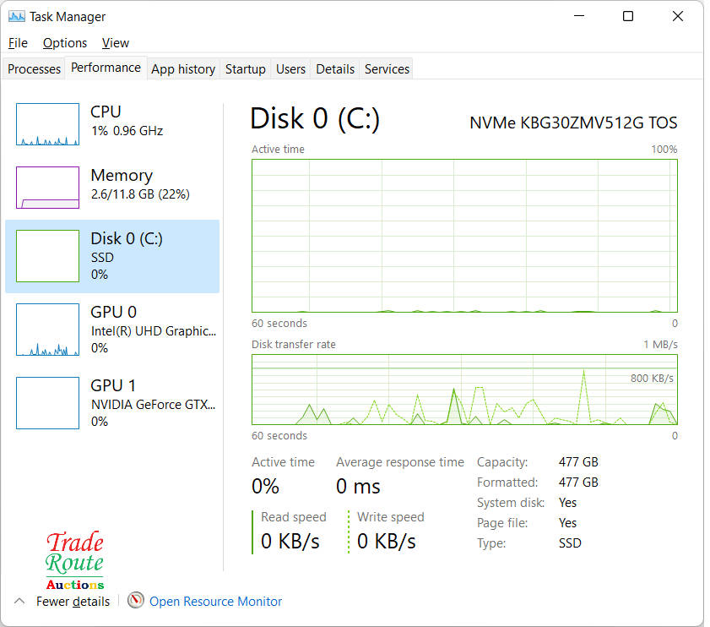Viewport: 710px width, 627px height.
Task: Switch to the Processes tab
Action: (35, 69)
